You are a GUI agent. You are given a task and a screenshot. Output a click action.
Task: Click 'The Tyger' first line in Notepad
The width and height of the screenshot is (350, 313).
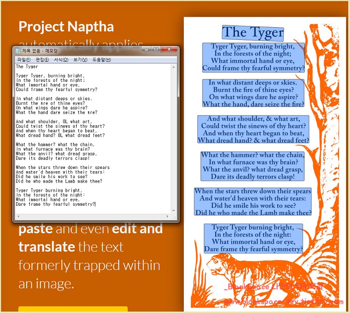pyautogui.click(x=27, y=67)
